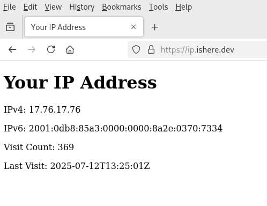Open the History menu
267x206 pixels.
coord(82,7)
